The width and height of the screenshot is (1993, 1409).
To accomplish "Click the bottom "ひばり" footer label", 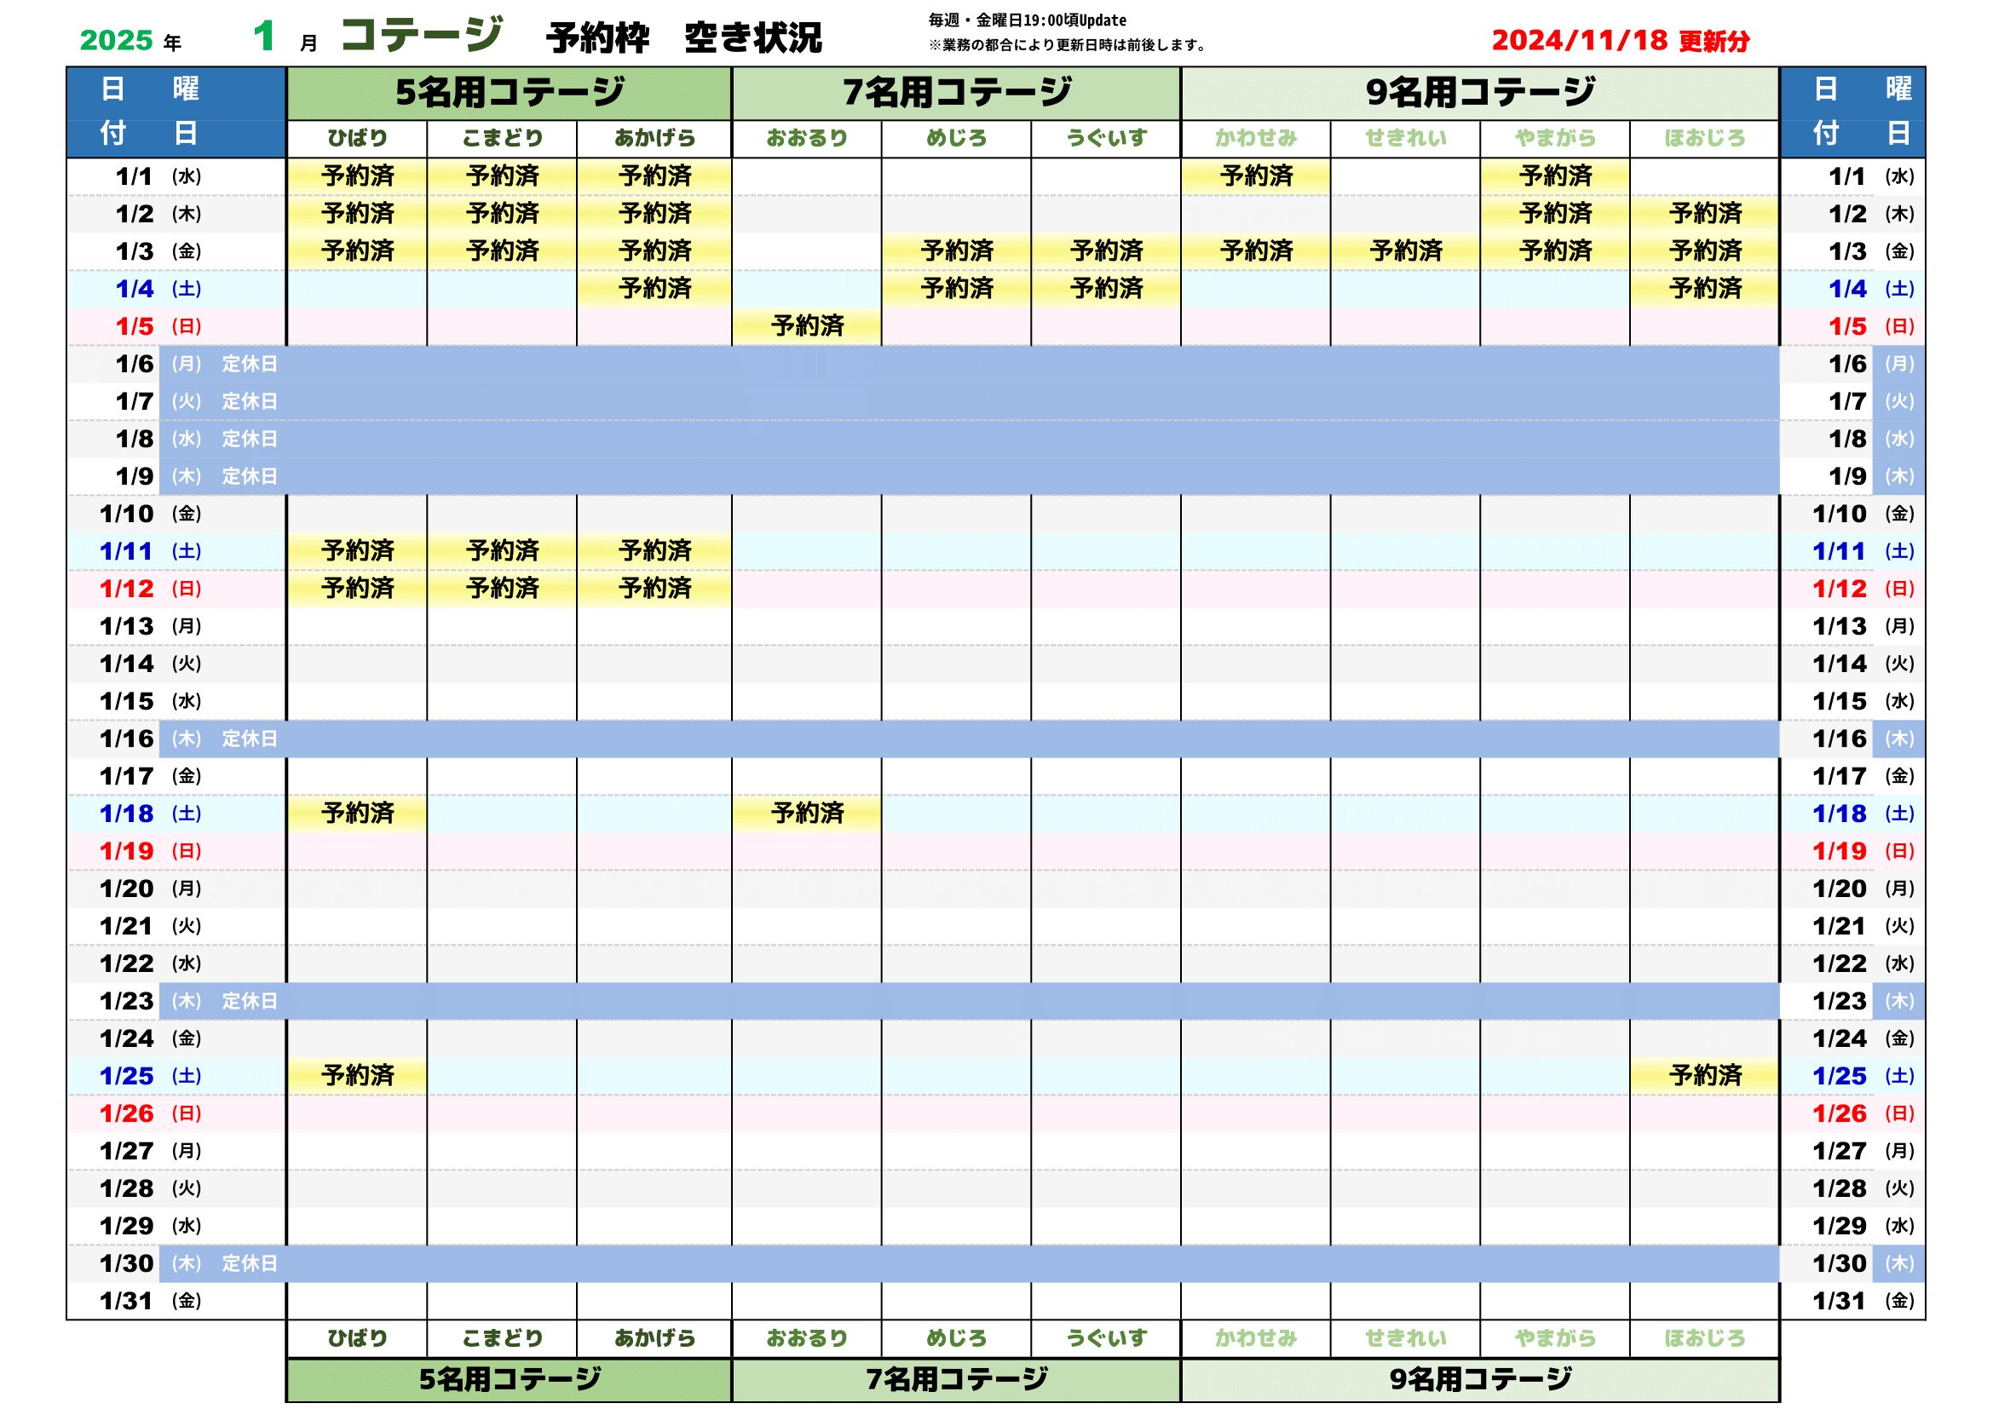I will (358, 1339).
